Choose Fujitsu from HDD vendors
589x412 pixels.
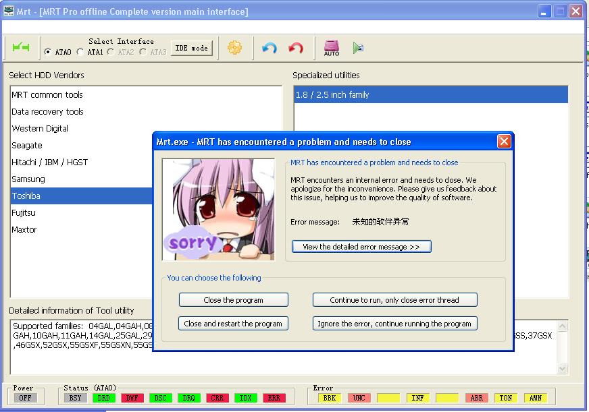tap(82, 213)
